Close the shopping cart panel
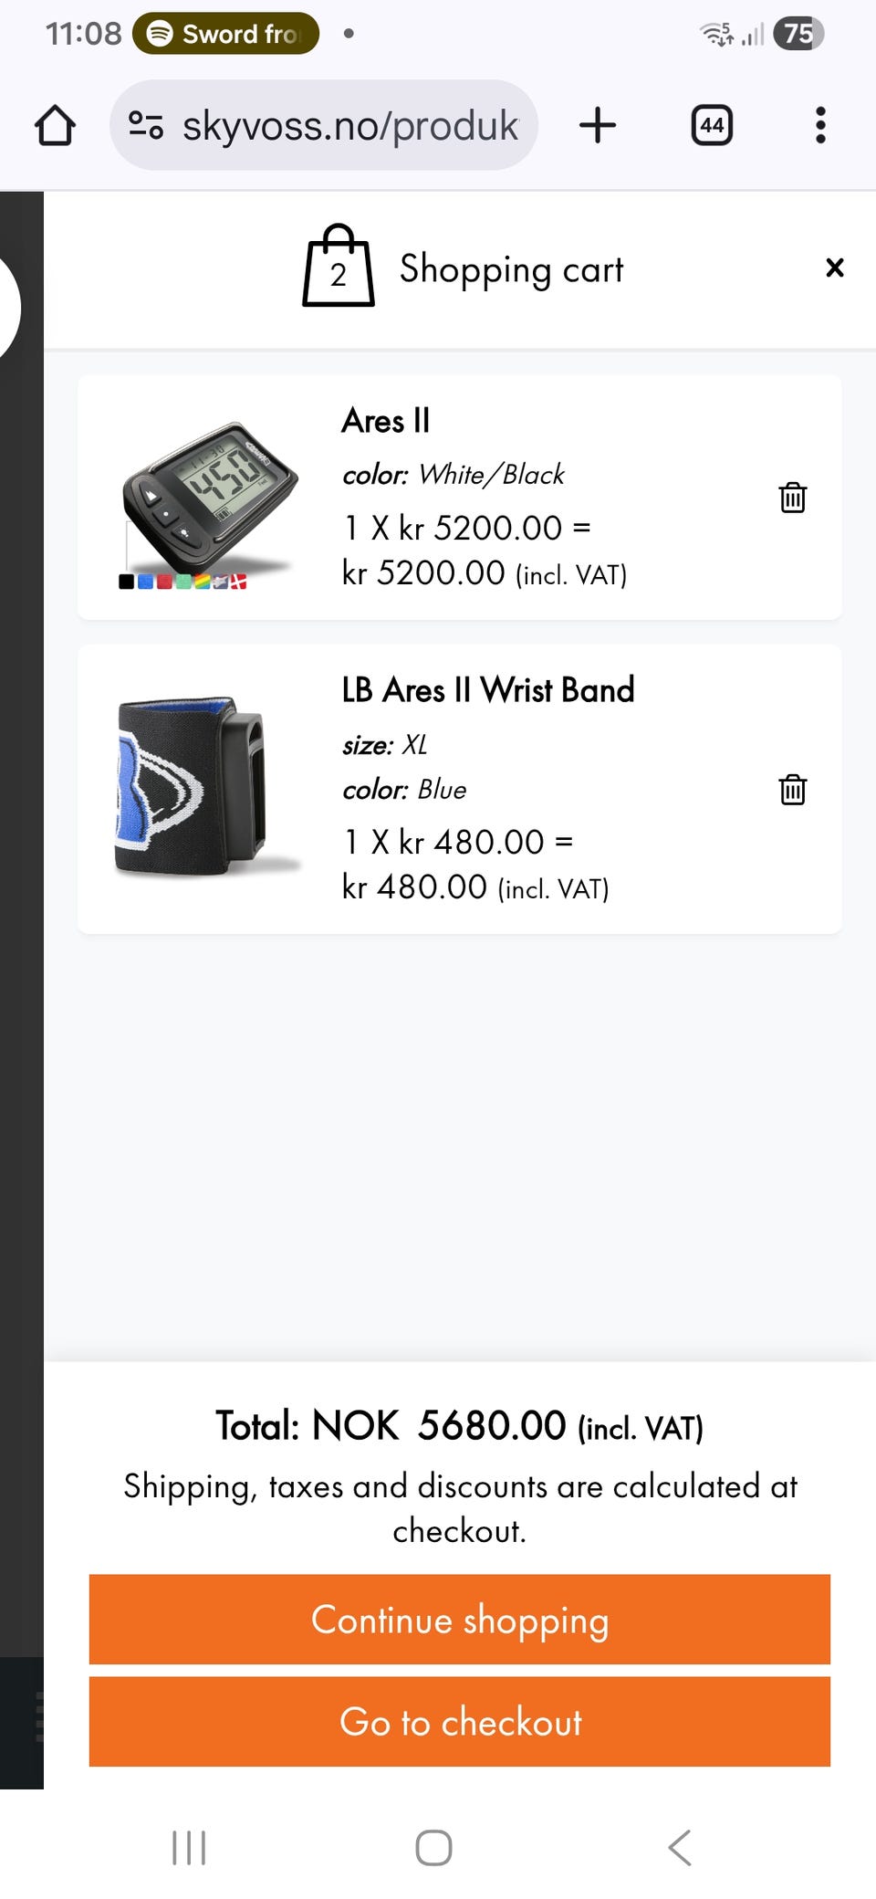This screenshot has width=876, height=1899. coord(834,268)
